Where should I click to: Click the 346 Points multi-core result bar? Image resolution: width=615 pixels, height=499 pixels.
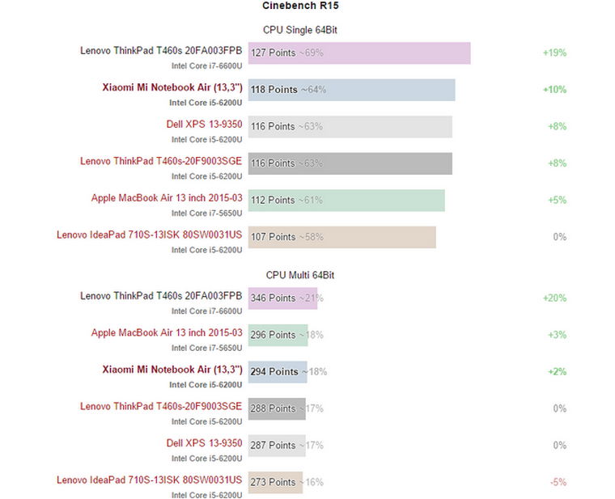pyautogui.click(x=282, y=298)
